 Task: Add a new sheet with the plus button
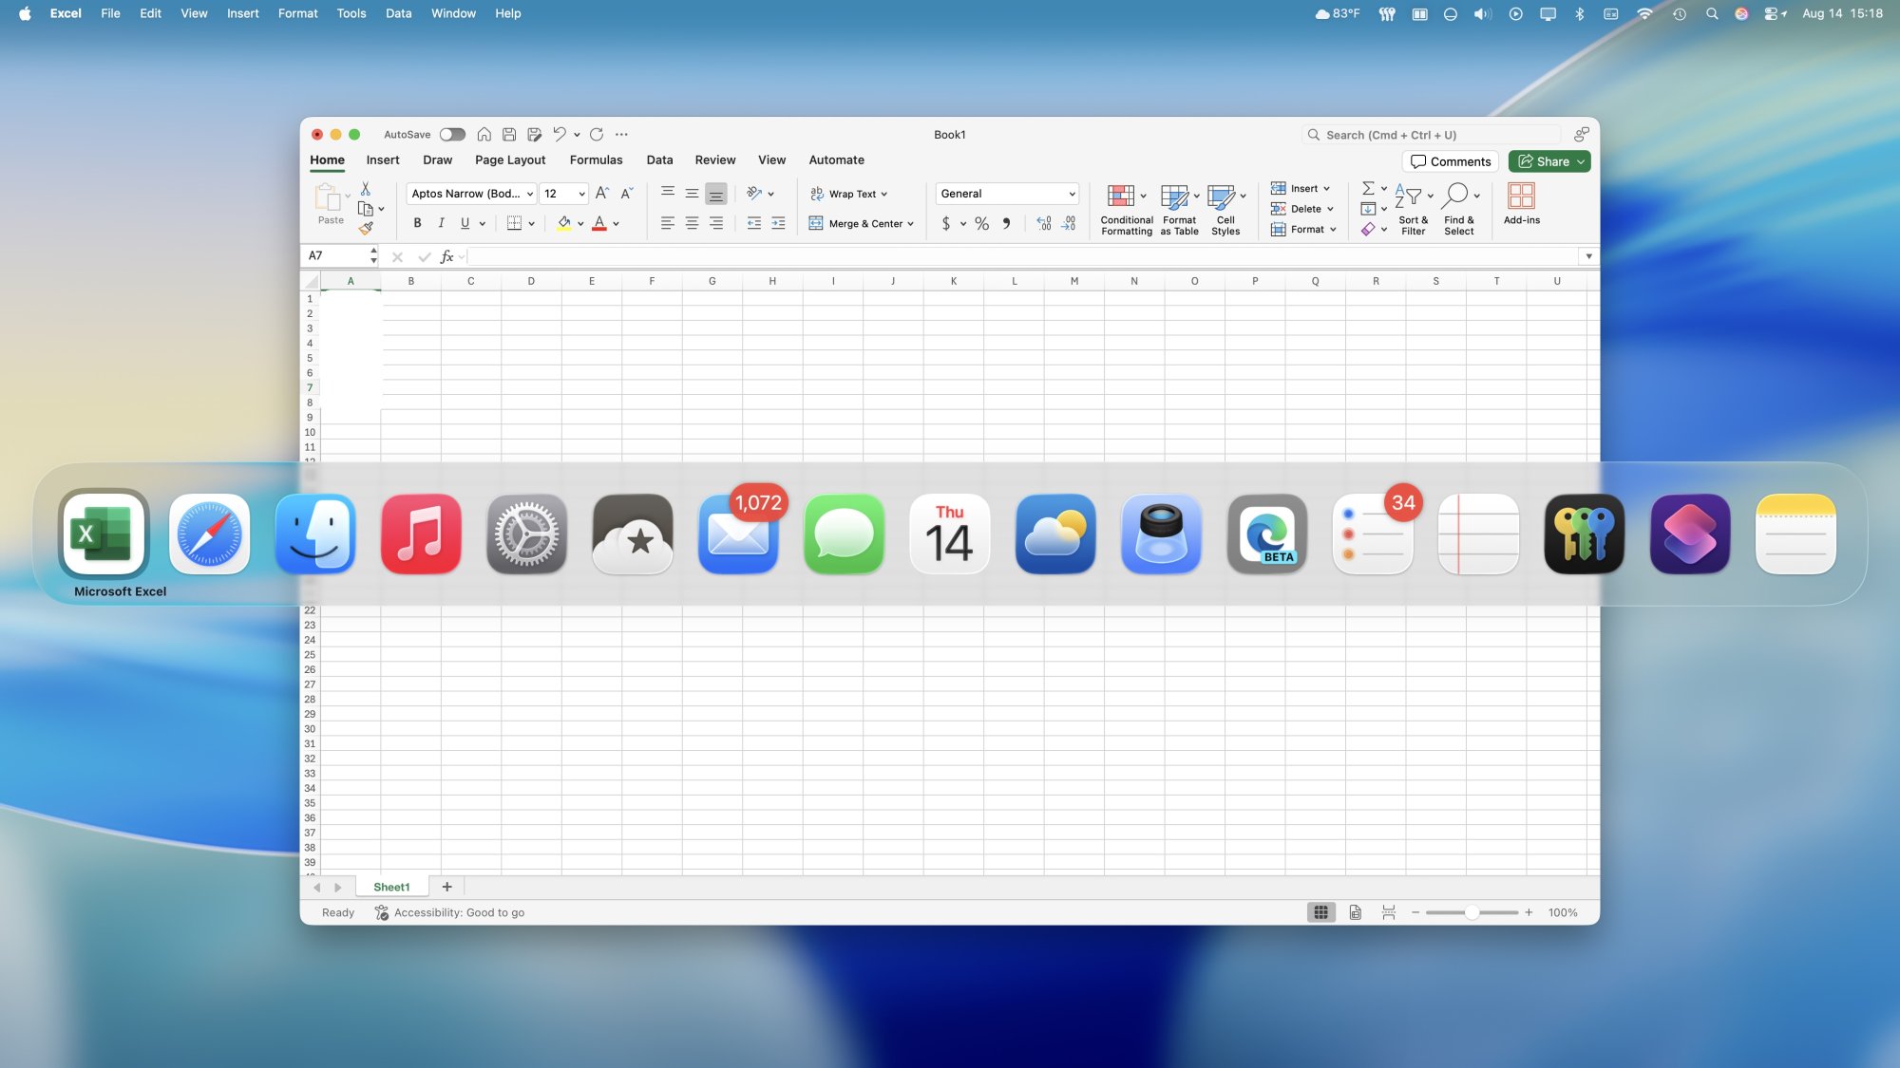[x=446, y=886]
